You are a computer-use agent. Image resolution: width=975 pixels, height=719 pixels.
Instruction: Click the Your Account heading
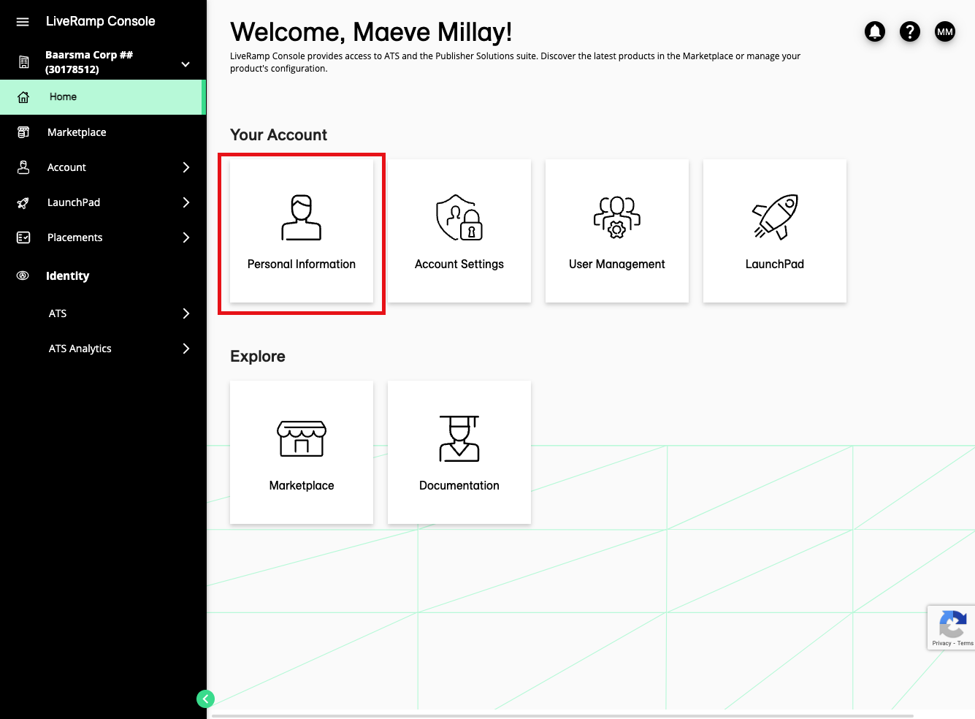278,135
